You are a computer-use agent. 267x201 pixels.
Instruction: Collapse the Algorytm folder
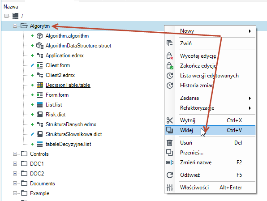[x=15, y=26]
